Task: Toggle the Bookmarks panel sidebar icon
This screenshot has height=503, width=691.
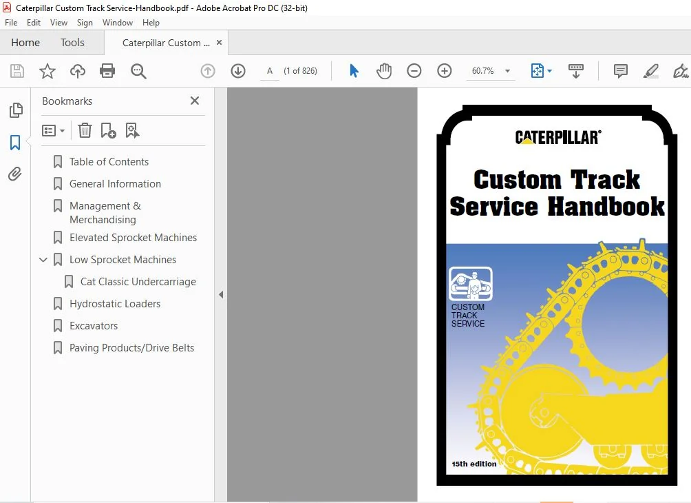Action: coord(15,143)
